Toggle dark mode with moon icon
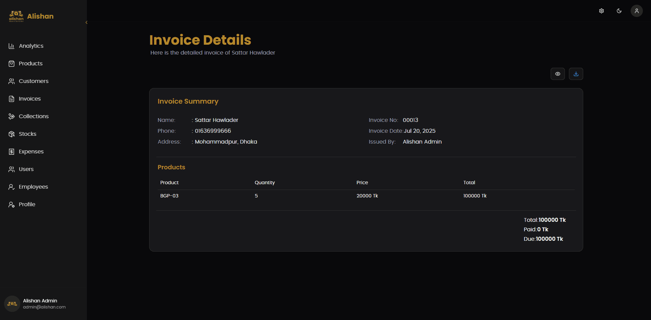Viewport: 651px width, 320px height. click(x=619, y=11)
